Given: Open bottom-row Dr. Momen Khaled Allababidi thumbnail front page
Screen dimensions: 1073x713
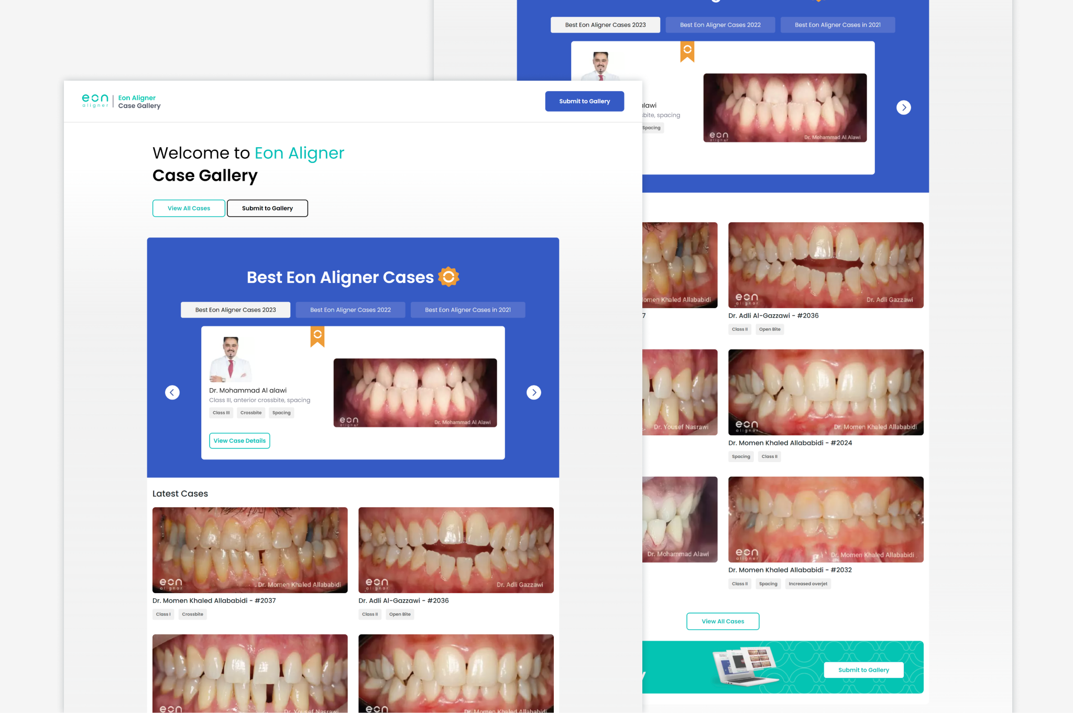Looking at the screenshot, I should 456,673.
